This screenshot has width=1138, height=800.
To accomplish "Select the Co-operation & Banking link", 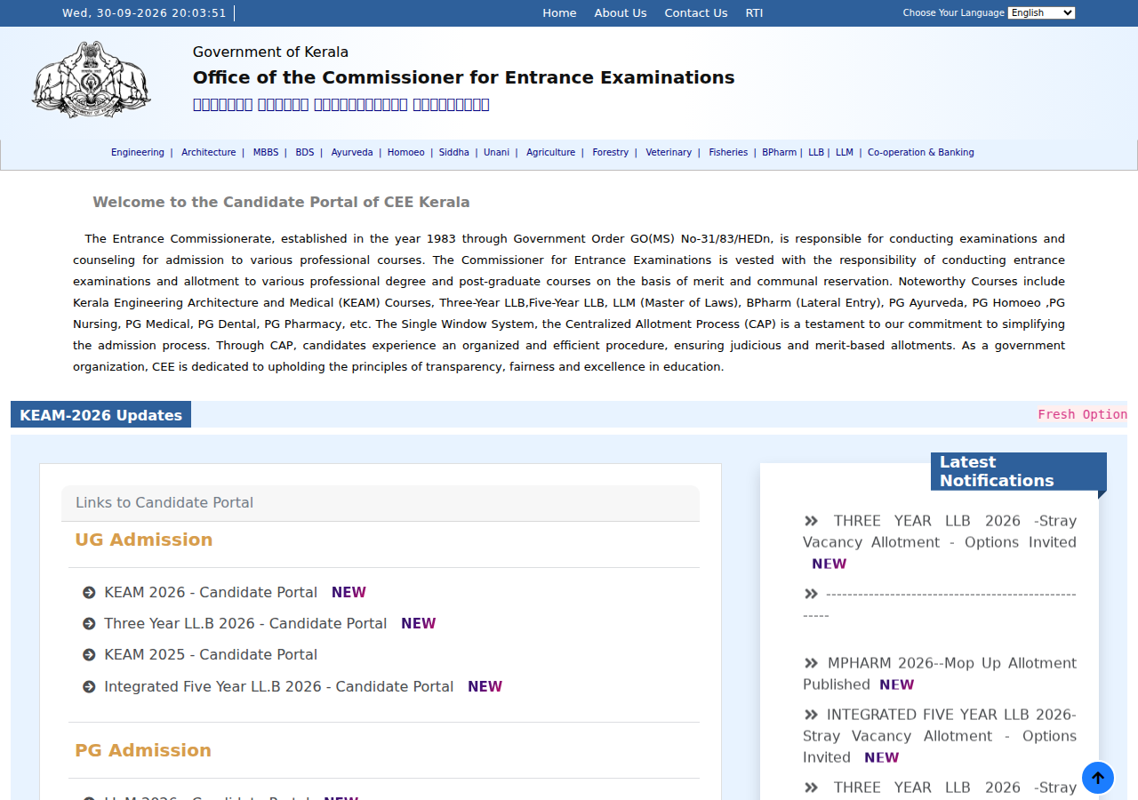I will [x=921, y=153].
